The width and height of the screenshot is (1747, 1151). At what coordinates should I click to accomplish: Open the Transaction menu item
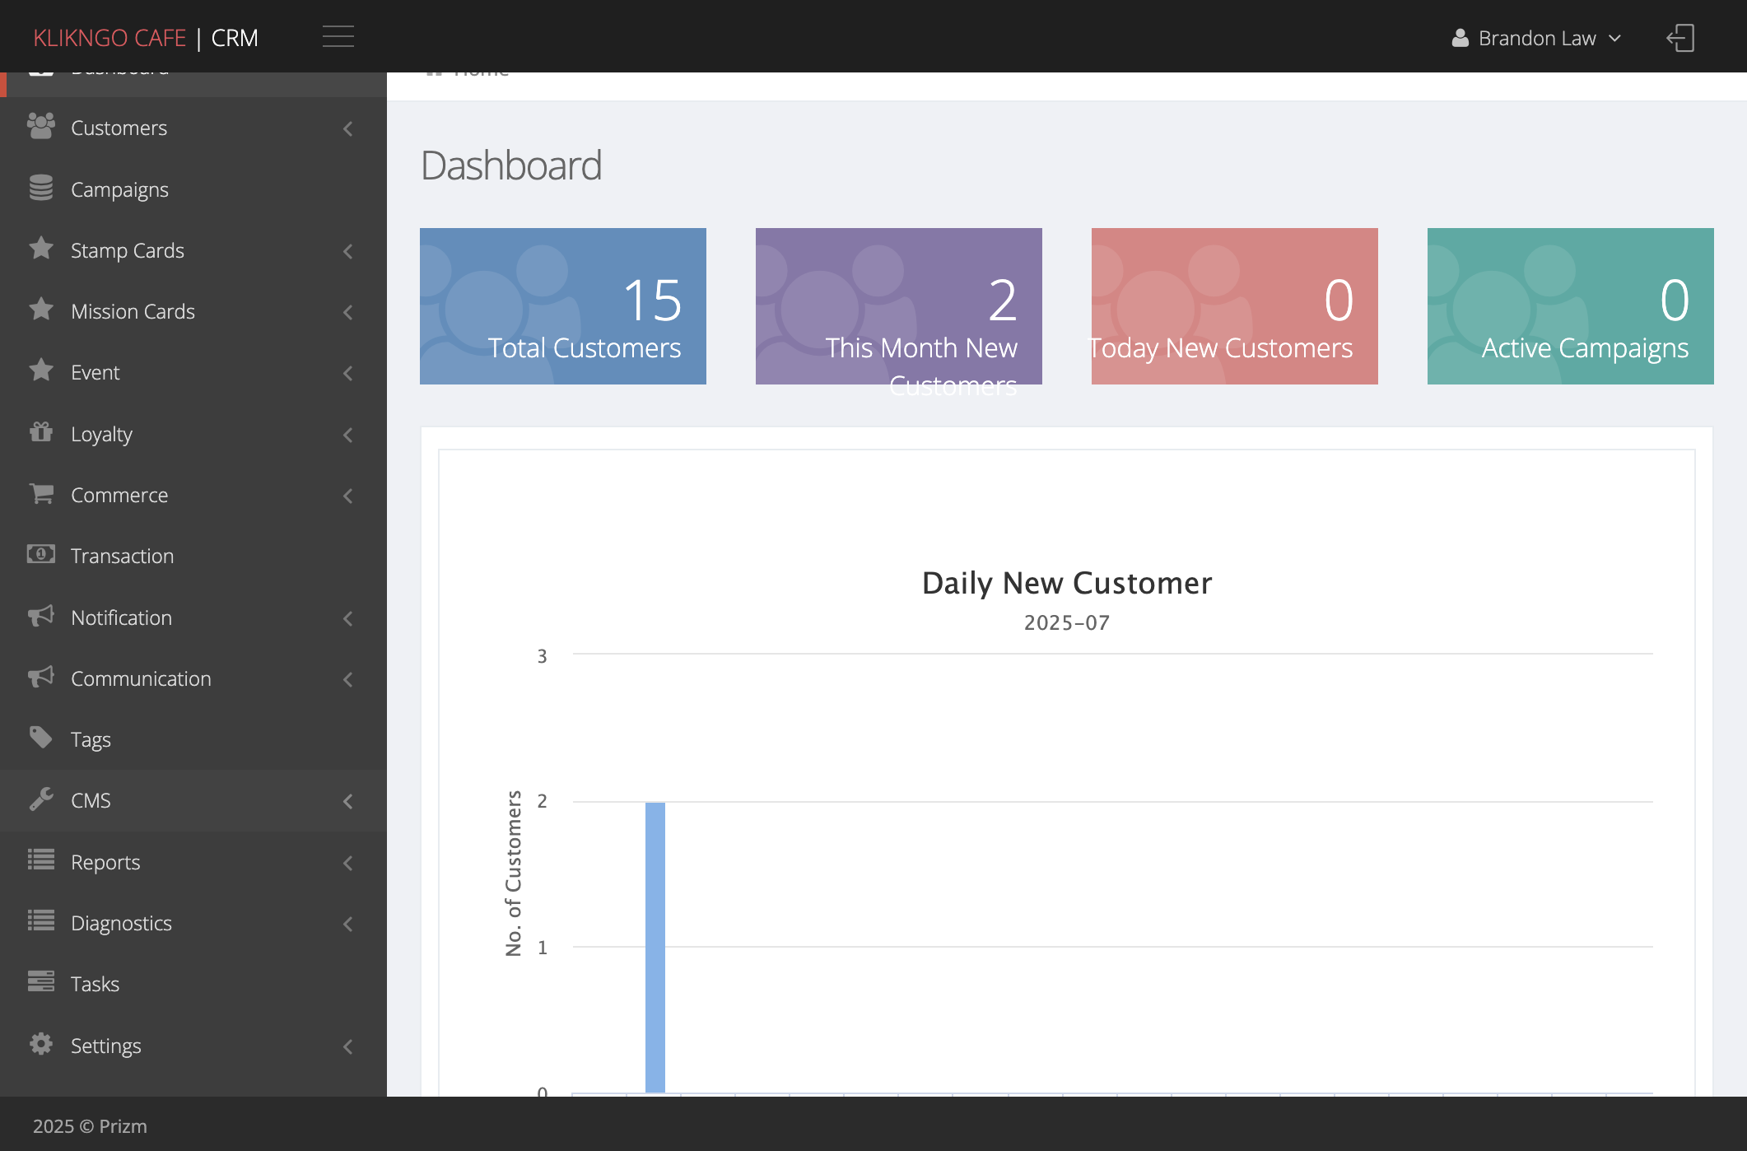point(193,556)
